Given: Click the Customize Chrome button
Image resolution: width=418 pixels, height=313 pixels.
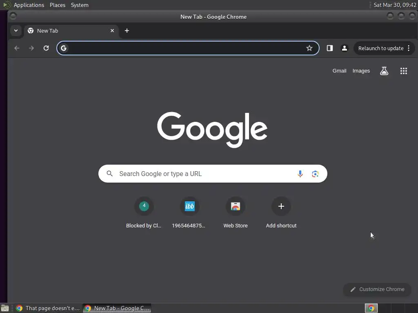Looking at the screenshot, I should (x=377, y=289).
